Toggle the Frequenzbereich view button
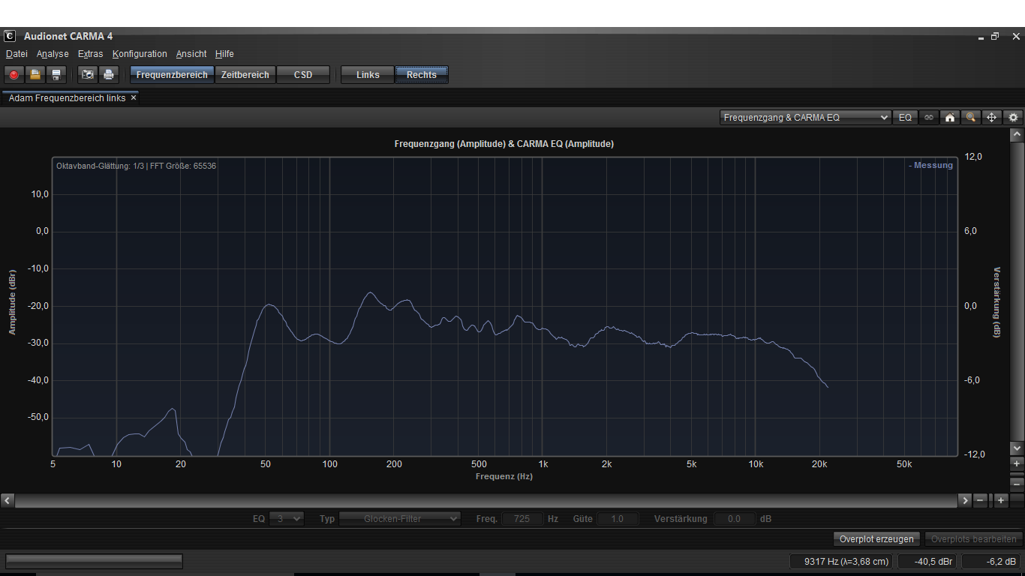1025x576 pixels. click(172, 74)
